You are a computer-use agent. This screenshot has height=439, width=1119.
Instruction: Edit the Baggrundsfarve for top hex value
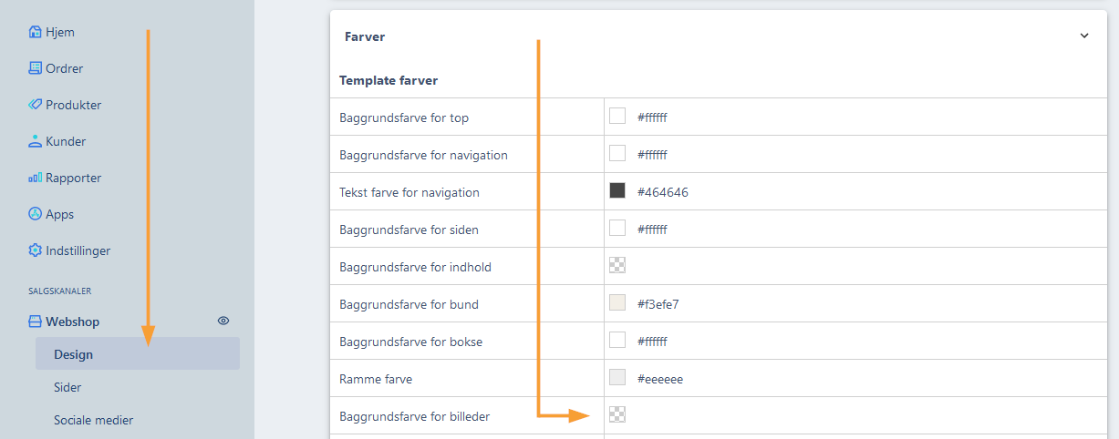pos(652,117)
